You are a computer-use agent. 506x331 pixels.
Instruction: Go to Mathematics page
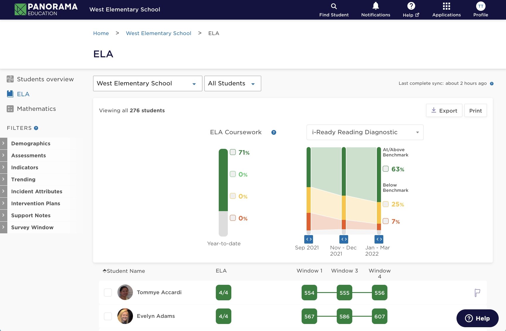tap(36, 109)
